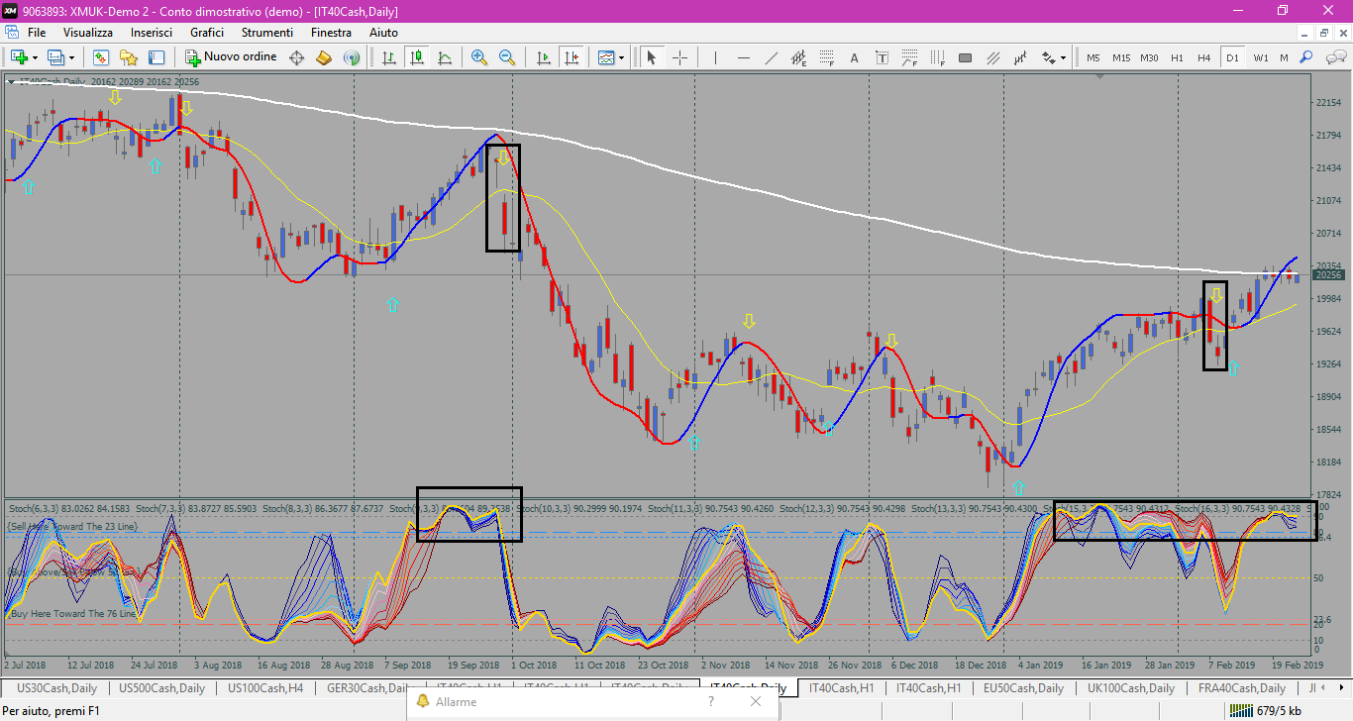Switch to the US100Cash,H4 chart tab
The image size is (1353, 721).
pyautogui.click(x=265, y=687)
